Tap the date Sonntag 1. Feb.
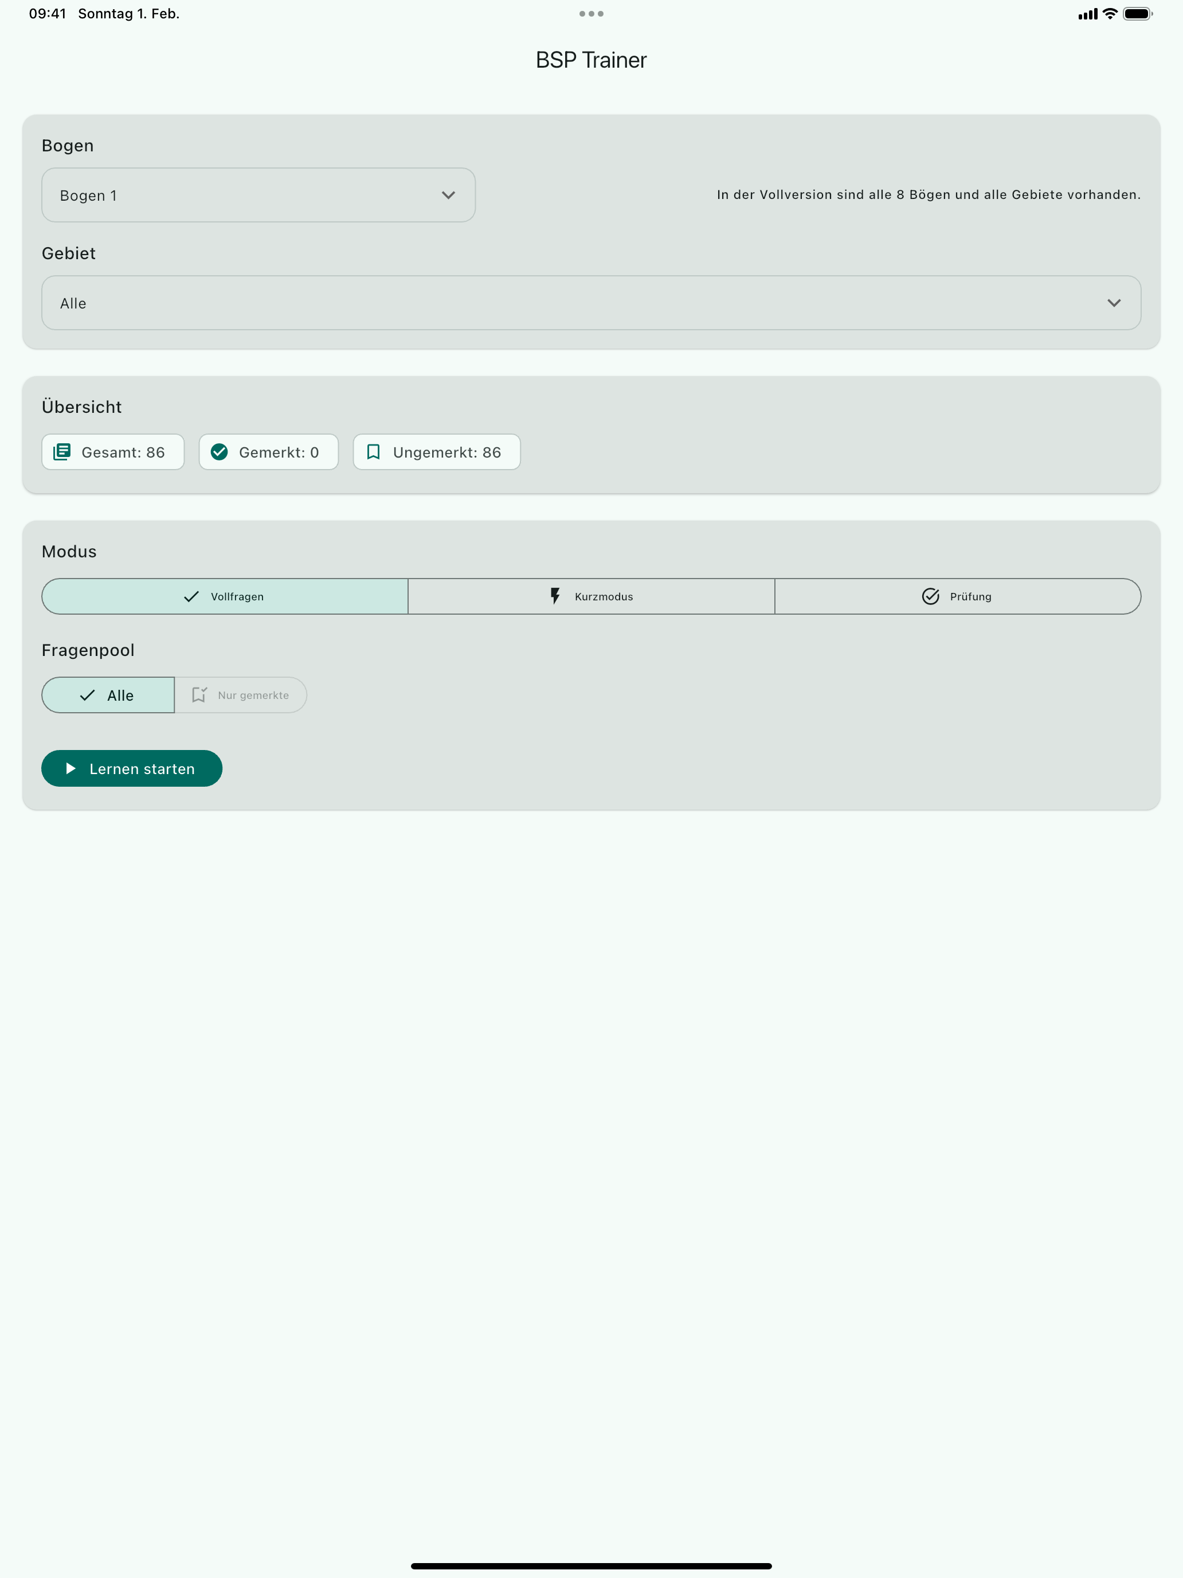 tap(128, 14)
